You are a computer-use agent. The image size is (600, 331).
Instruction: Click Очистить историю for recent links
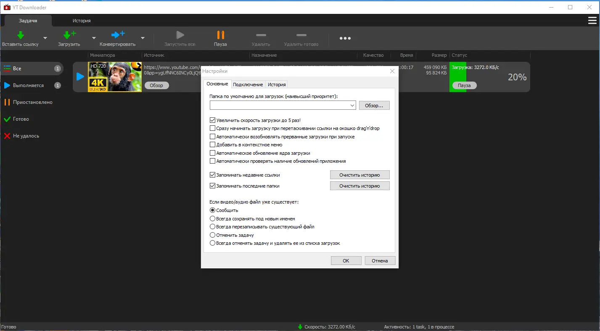click(360, 175)
